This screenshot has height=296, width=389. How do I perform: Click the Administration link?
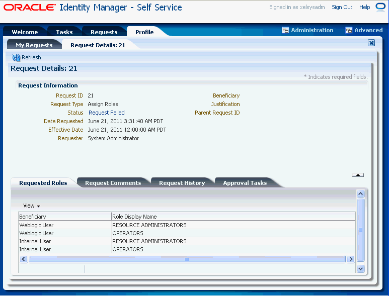(x=312, y=30)
